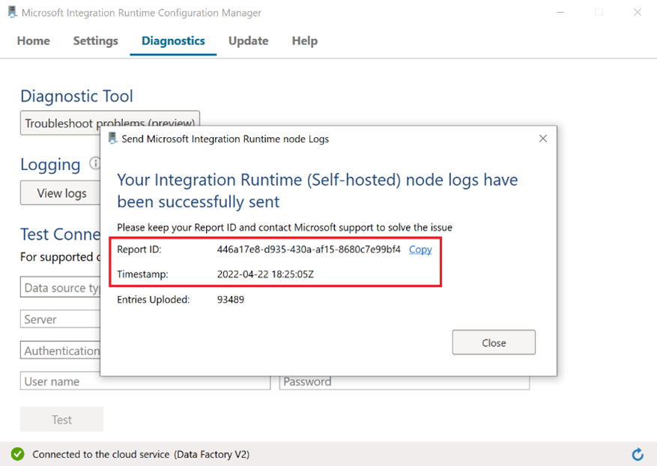Image resolution: width=657 pixels, height=466 pixels.
Task: Click the Integration Runtime app icon in the title bar
Action: point(11,12)
